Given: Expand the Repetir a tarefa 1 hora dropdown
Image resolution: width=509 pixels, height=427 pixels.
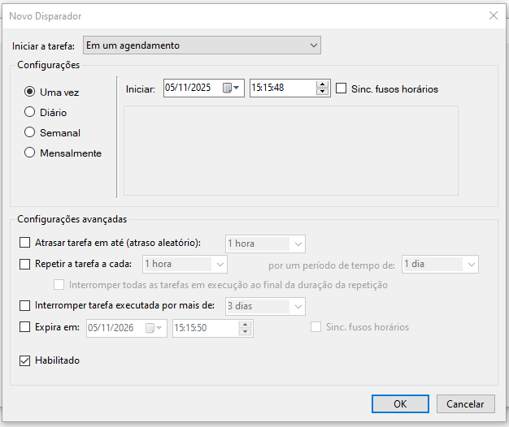Looking at the screenshot, I should 185,265.
